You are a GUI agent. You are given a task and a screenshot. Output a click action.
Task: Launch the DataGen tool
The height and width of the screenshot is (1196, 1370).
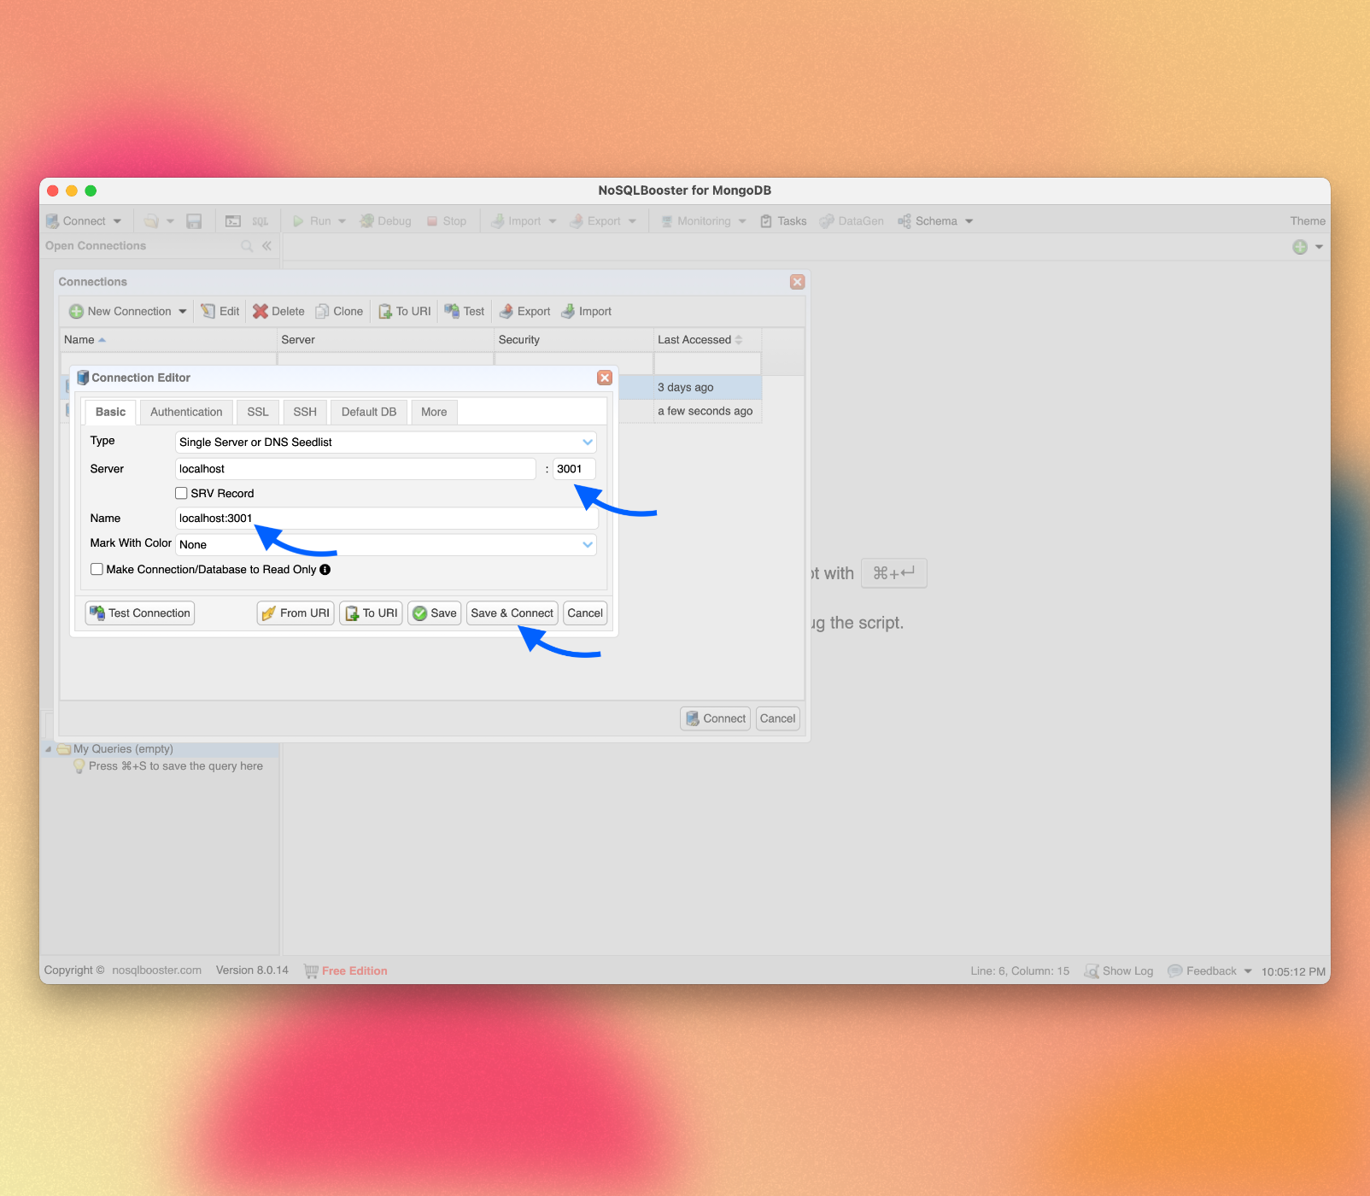tap(852, 221)
